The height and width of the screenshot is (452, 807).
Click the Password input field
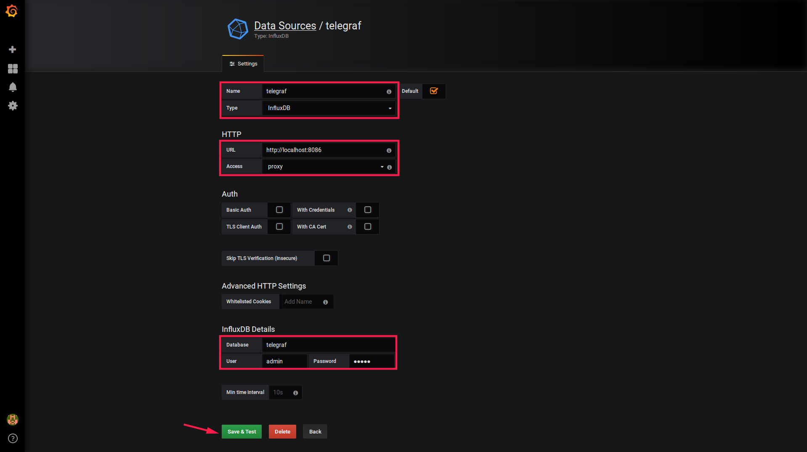tap(372, 361)
